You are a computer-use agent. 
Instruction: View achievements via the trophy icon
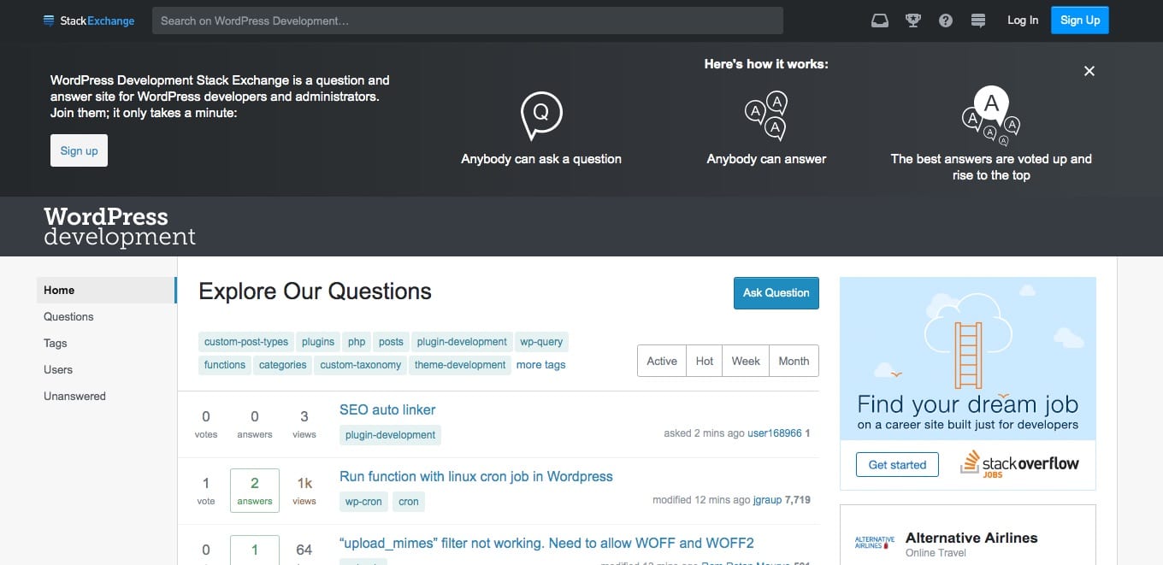pyautogui.click(x=912, y=20)
